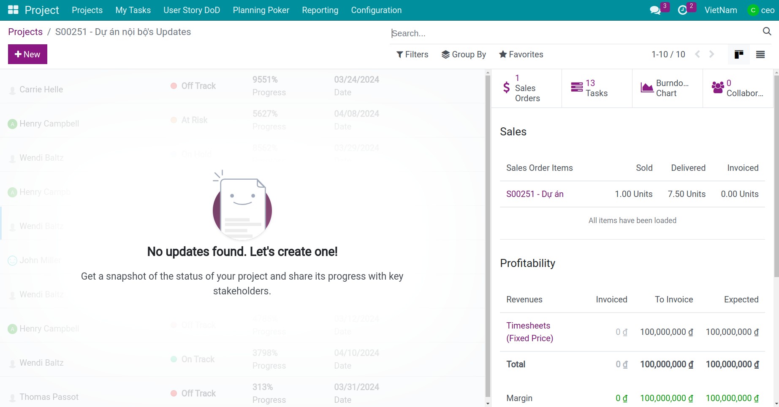Viewport: 779px width, 407px height.
Task: Click the New button
Action: point(27,54)
